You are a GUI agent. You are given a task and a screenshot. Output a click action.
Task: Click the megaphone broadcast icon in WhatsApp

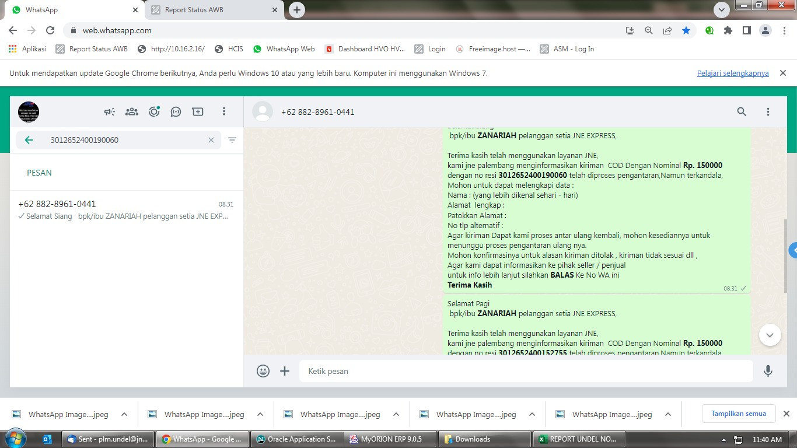pyautogui.click(x=110, y=111)
